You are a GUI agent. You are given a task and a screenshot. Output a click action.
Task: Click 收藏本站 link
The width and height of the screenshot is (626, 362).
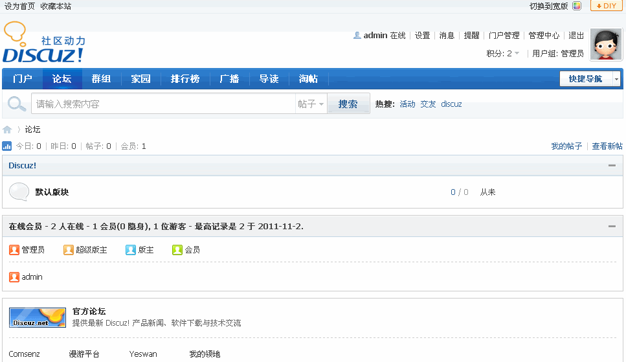pos(56,6)
